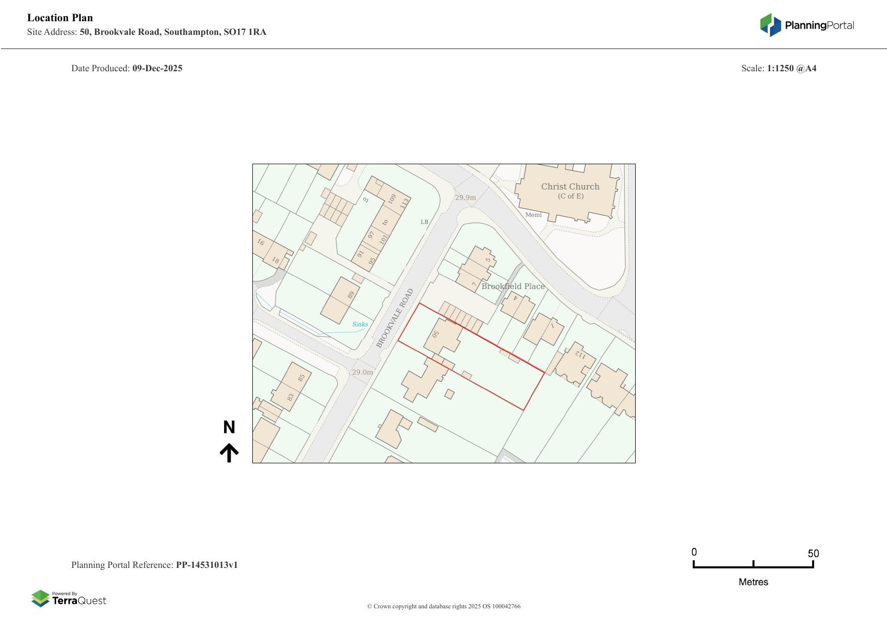This screenshot has width=887, height=627.
Task: Click the Planning Portal Reference PP-14531013v1 text
Action: tap(154, 565)
